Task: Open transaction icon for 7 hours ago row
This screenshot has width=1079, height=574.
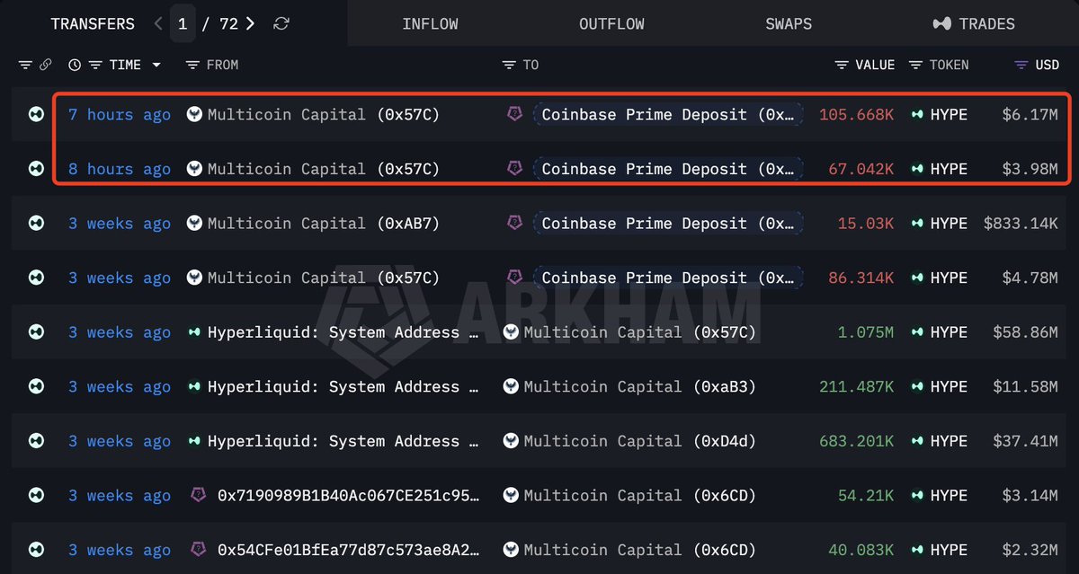Action: click(36, 114)
